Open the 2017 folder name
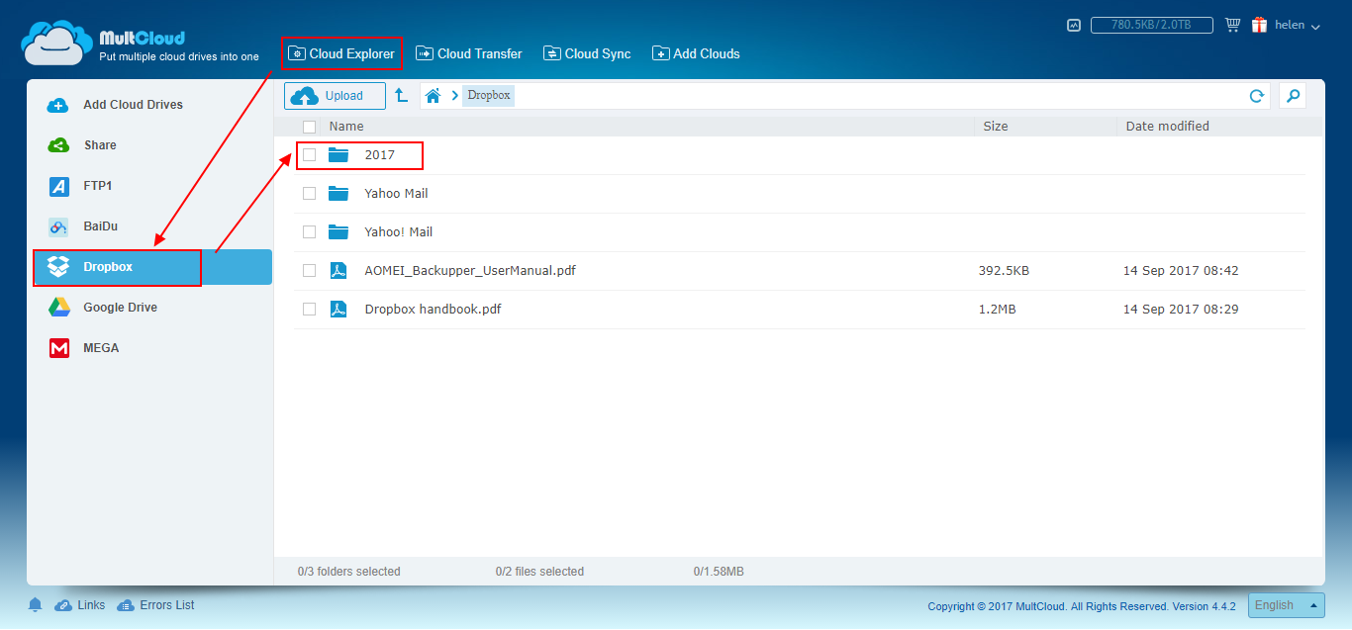Screen dimensions: 1352x630 tap(379, 155)
